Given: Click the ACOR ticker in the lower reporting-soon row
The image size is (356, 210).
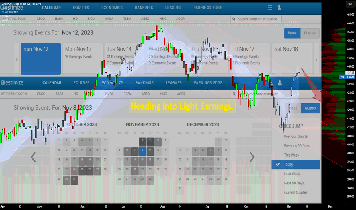Looking at the screenshot, I should (181, 94).
